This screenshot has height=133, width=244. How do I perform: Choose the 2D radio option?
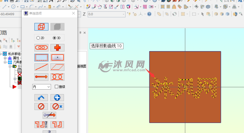point(40,38)
